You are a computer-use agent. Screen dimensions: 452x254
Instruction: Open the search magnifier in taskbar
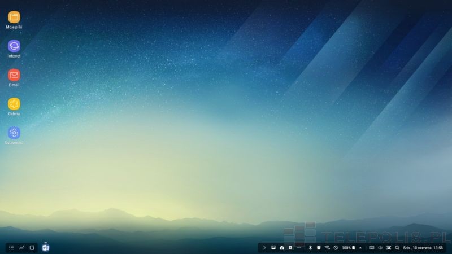click(x=397, y=248)
